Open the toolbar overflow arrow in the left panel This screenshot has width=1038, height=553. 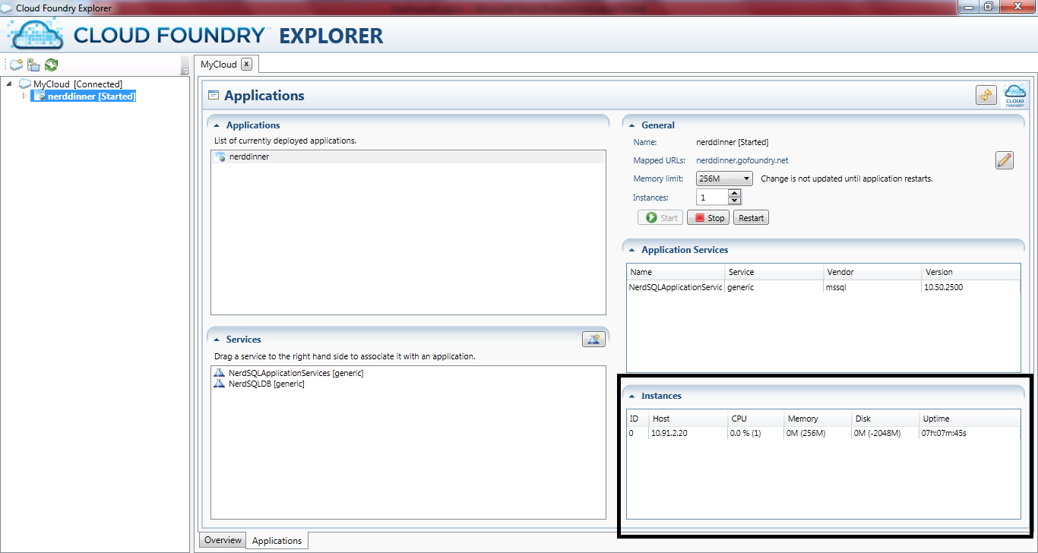point(185,66)
